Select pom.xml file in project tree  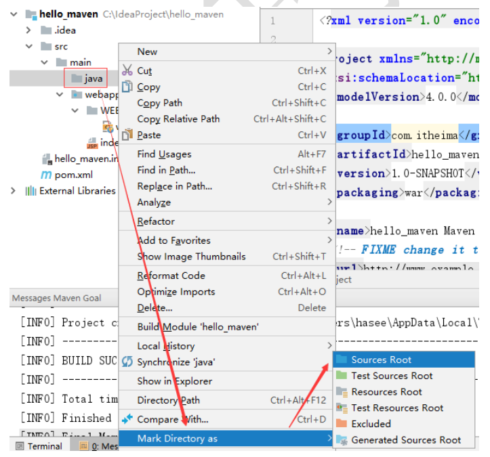coord(73,175)
